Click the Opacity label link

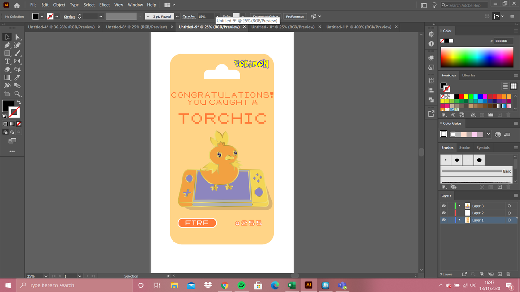pyautogui.click(x=189, y=16)
